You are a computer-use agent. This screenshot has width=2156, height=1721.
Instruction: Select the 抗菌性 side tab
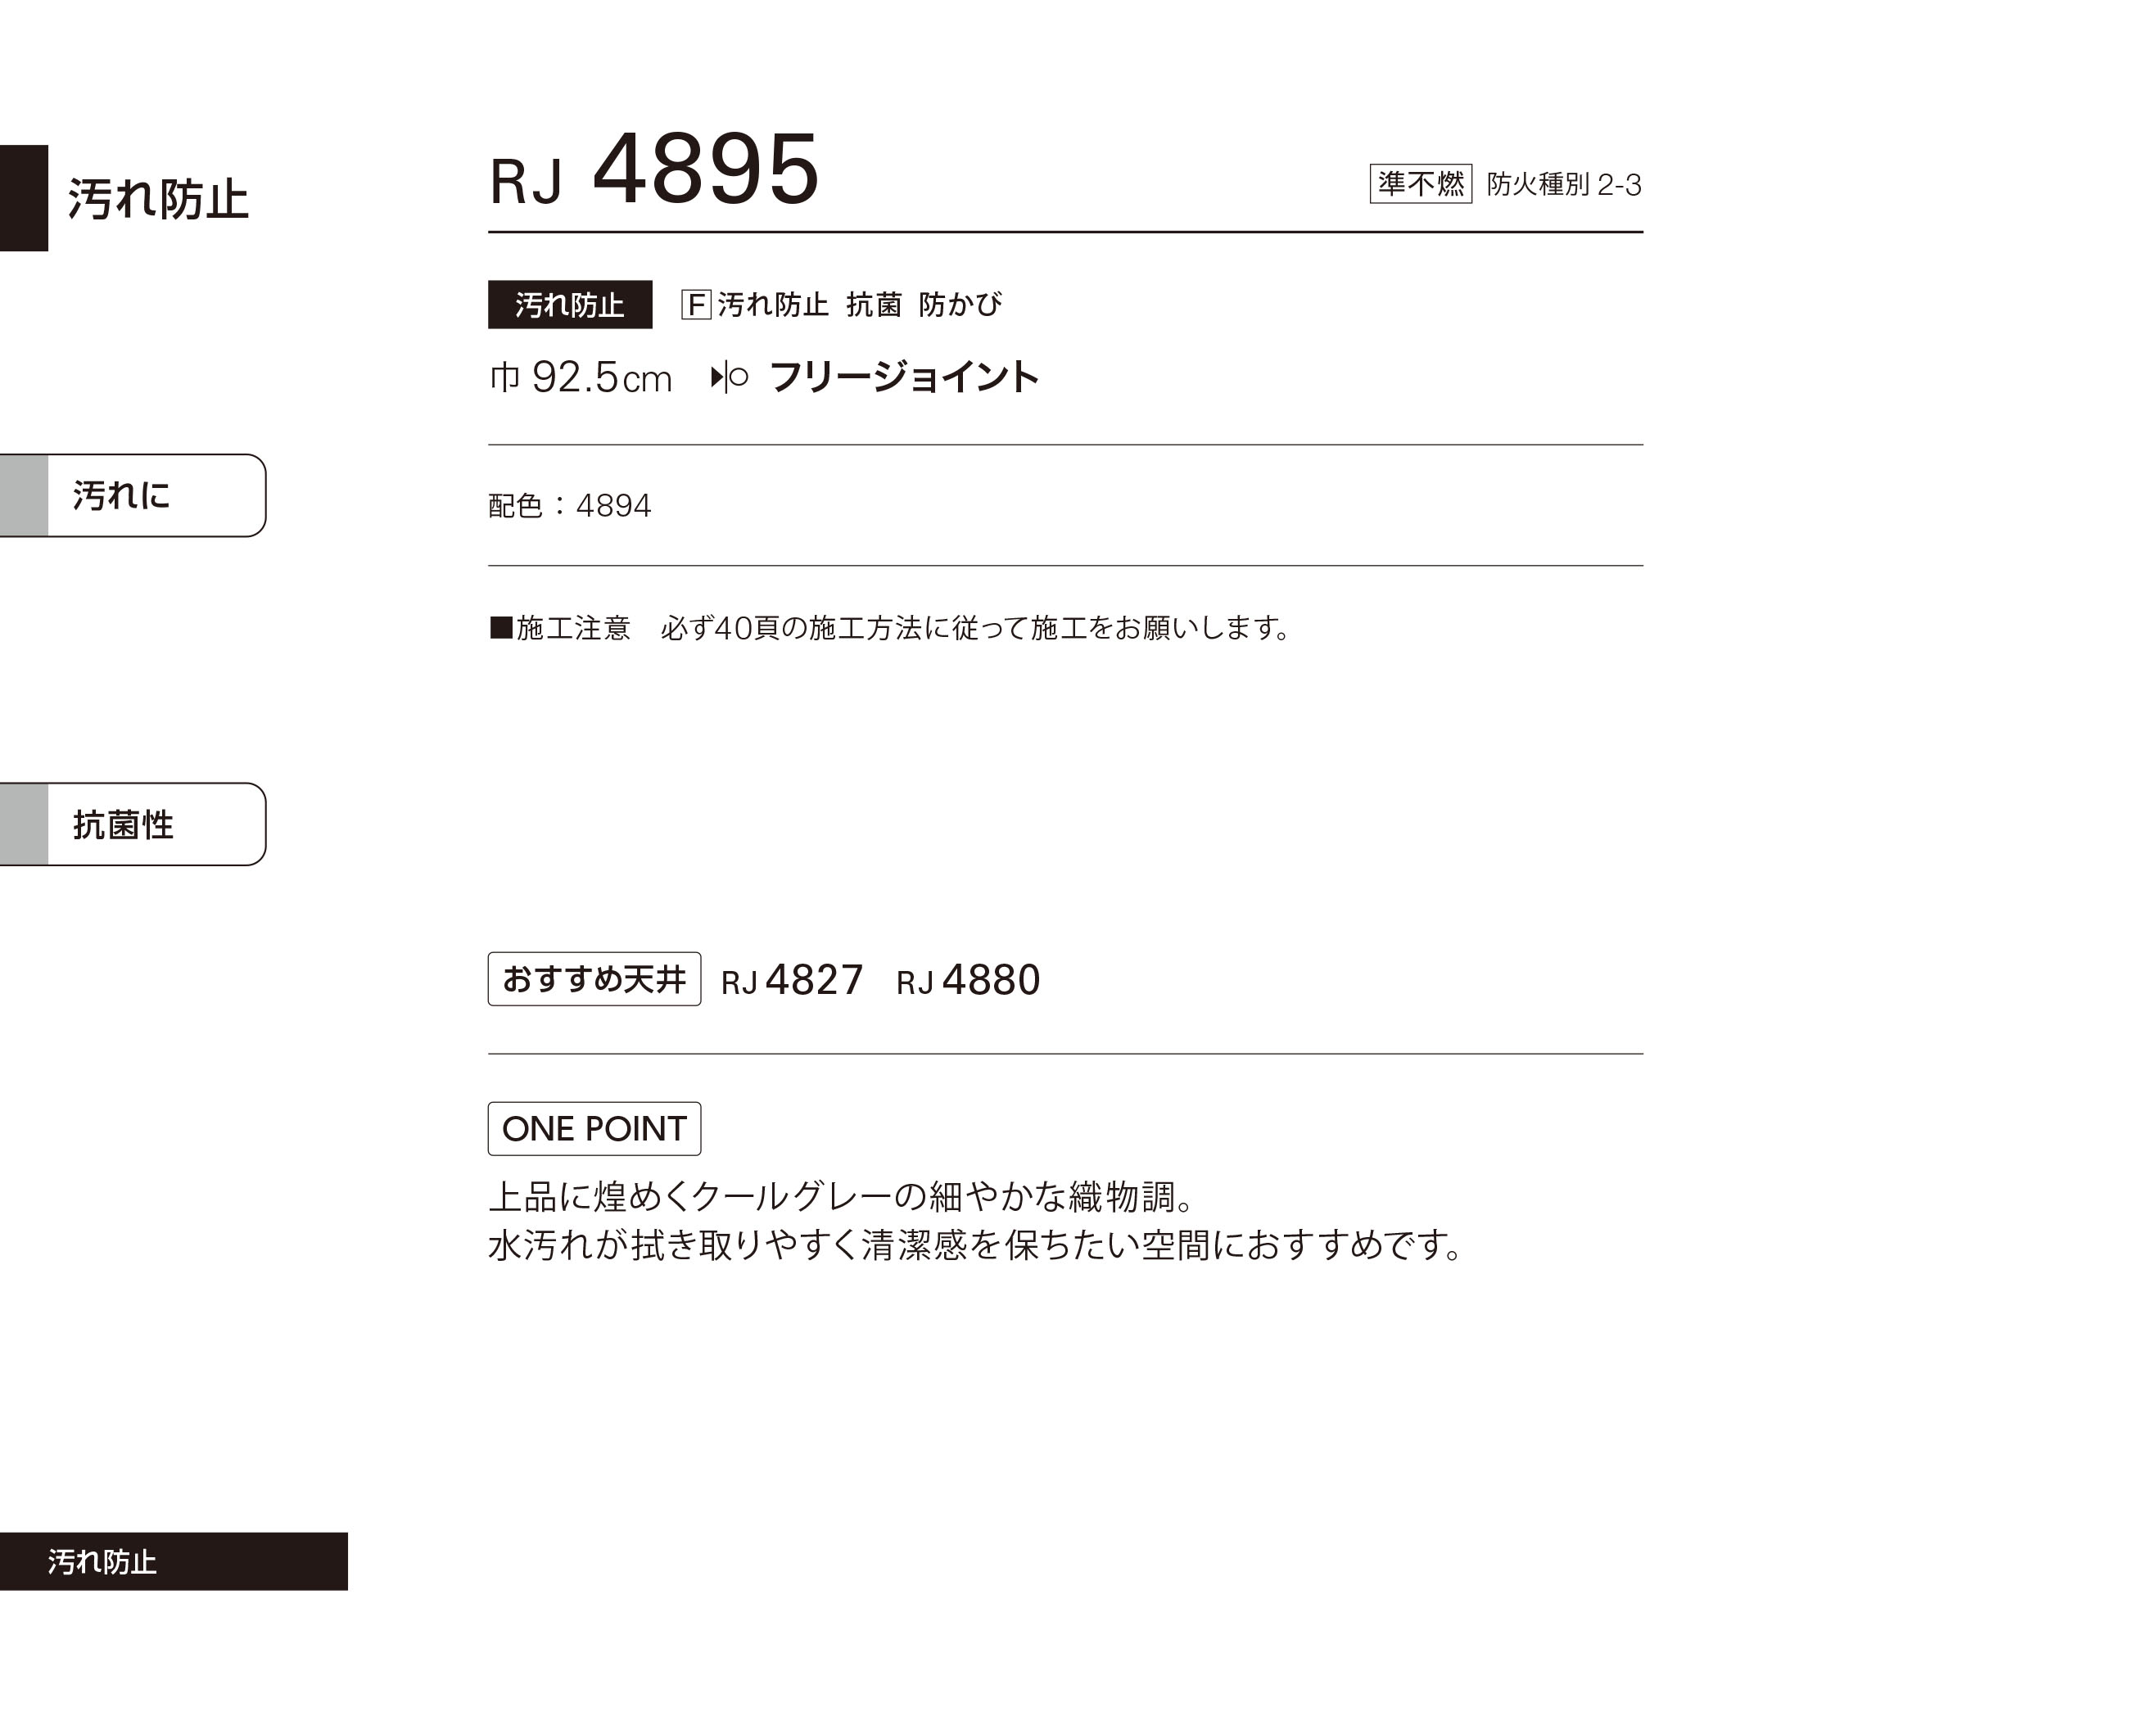[x=133, y=824]
